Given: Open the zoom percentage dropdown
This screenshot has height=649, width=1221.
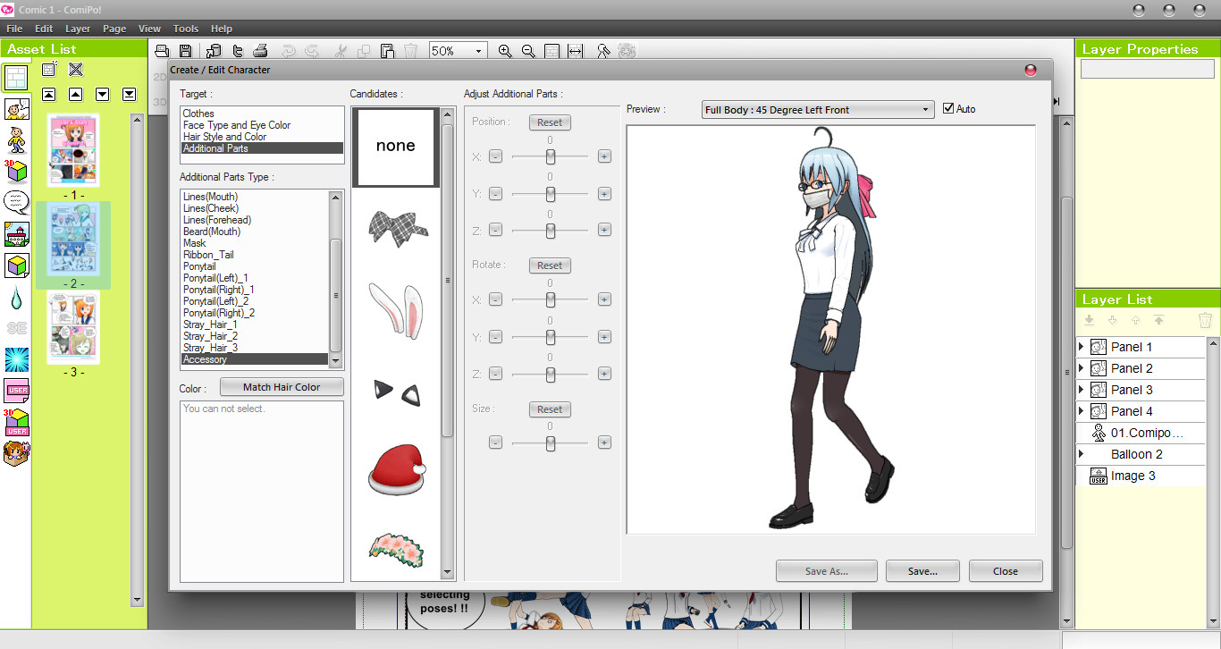Looking at the screenshot, I should coord(477,51).
